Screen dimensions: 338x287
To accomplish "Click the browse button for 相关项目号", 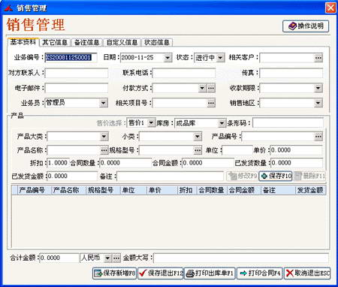I will pos(211,103).
